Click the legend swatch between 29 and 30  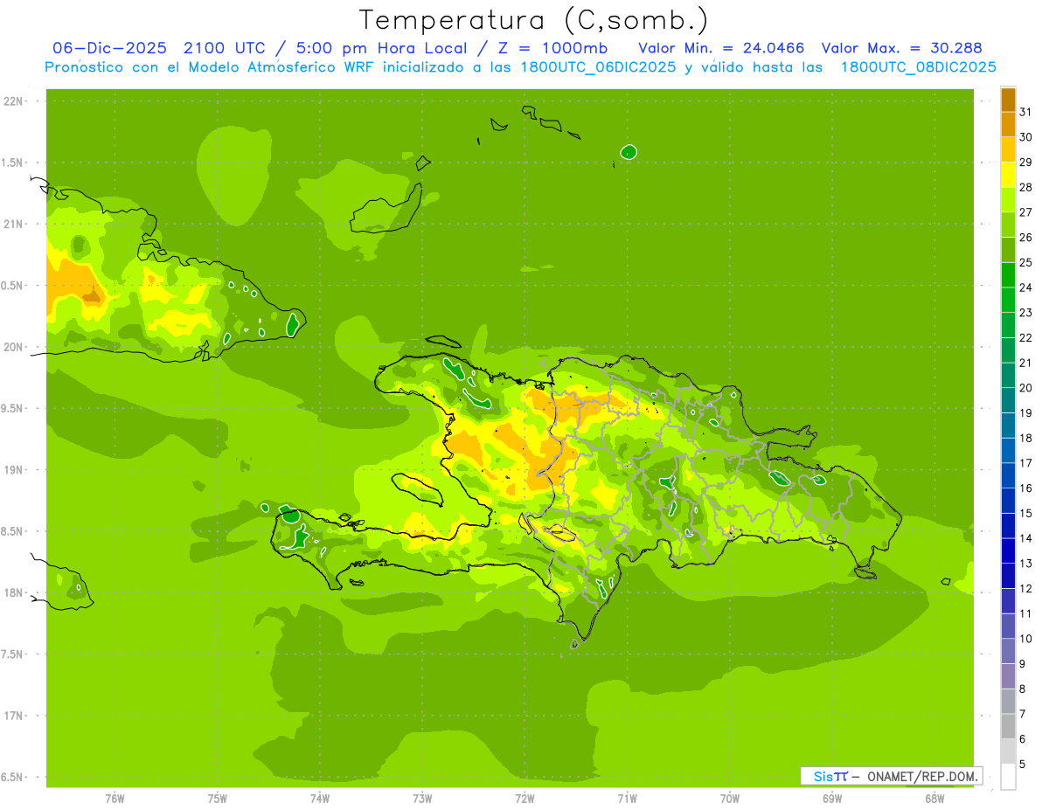pos(1008,149)
